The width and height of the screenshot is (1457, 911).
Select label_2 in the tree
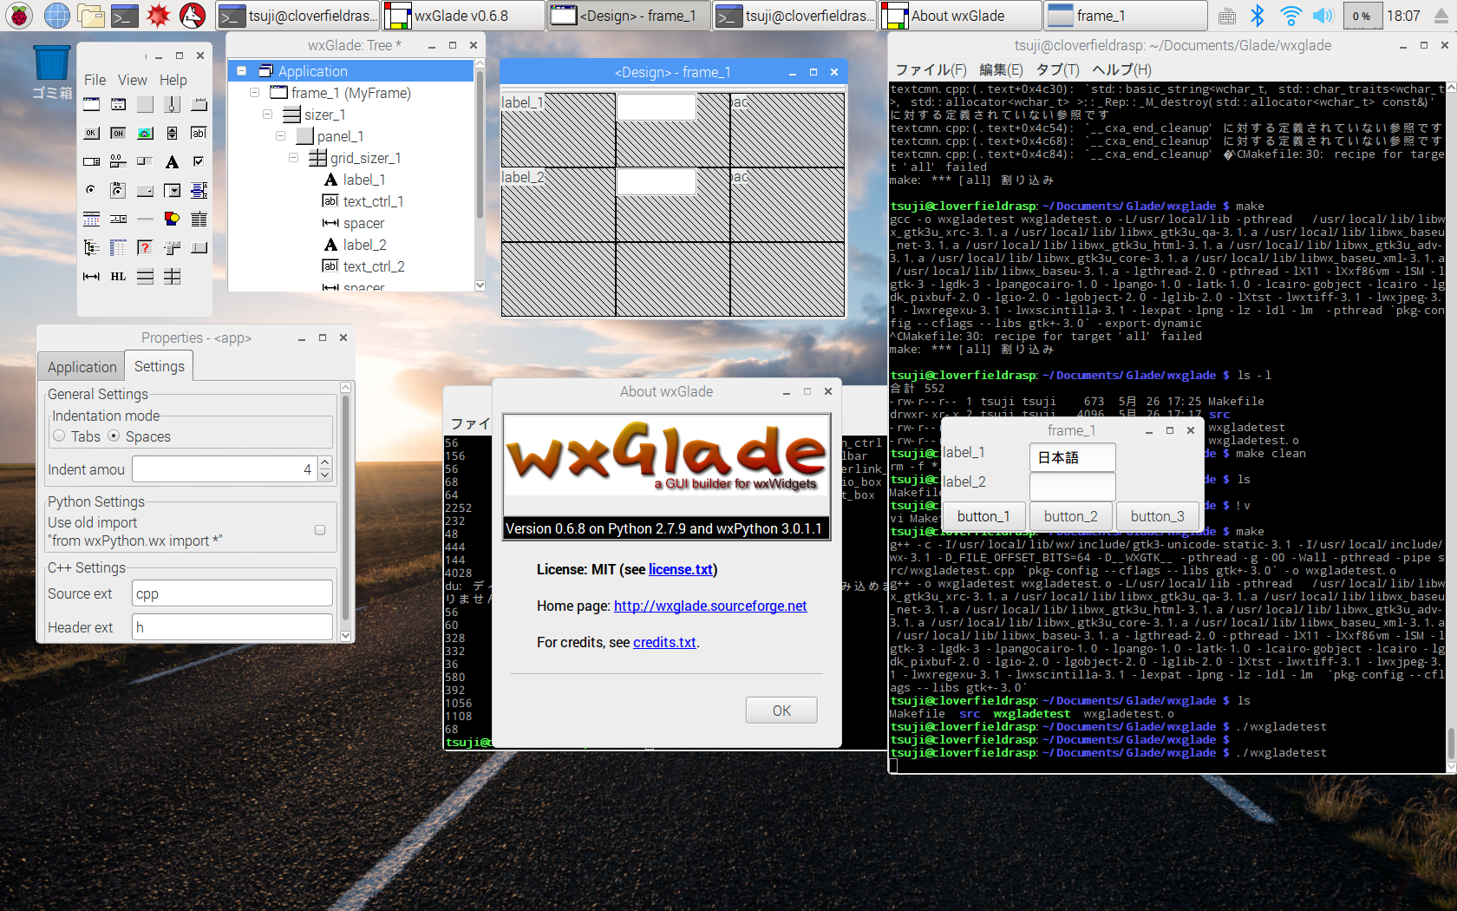[364, 245]
